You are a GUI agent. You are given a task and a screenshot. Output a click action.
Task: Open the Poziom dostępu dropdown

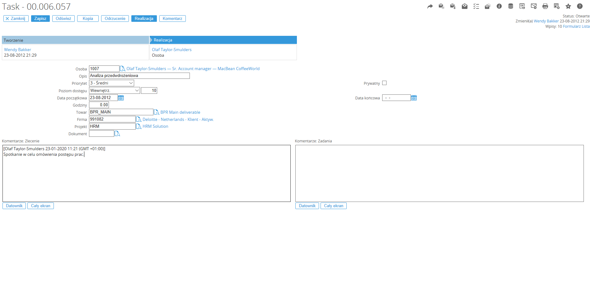(x=114, y=91)
